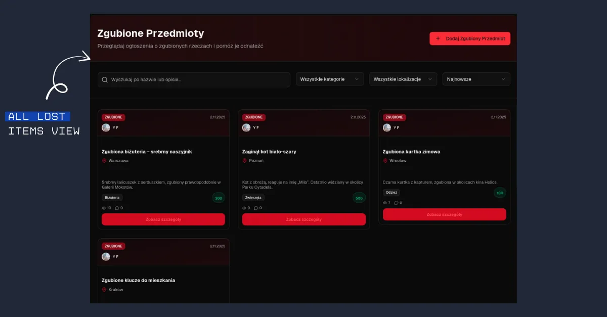Click chevron on Wszystkie lokalizacje dropdown
The width and height of the screenshot is (607, 317).
tap(430, 79)
